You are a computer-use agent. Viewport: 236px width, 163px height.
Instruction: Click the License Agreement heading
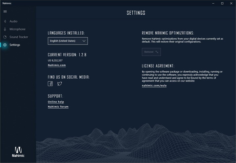[158, 66]
